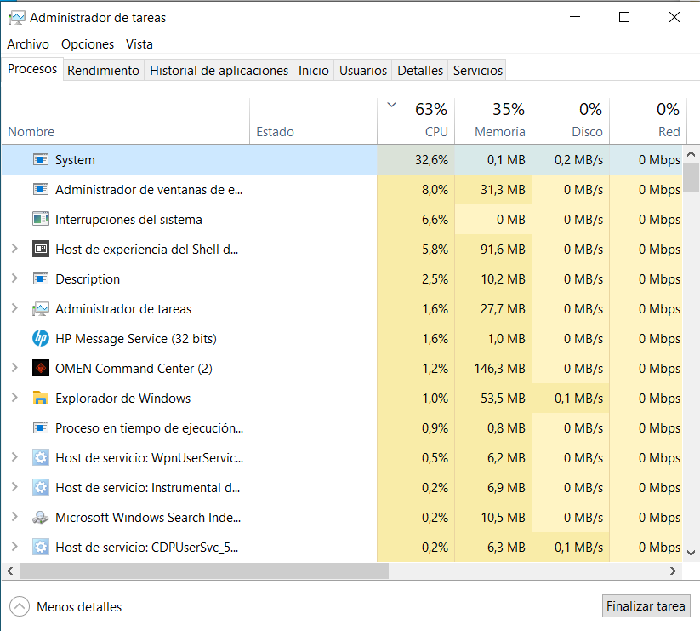
Task: Open the Opciones menu
Action: 88,43
